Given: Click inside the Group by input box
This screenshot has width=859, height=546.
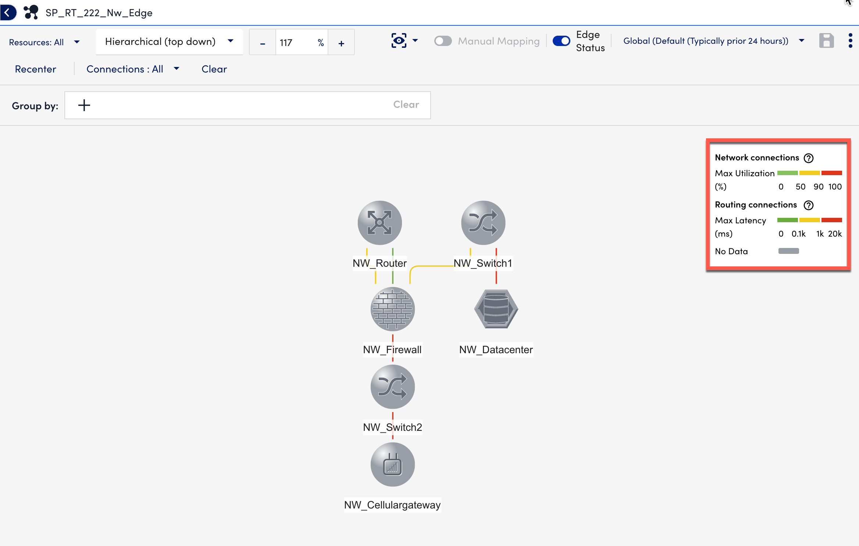Looking at the screenshot, I should [x=247, y=105].
